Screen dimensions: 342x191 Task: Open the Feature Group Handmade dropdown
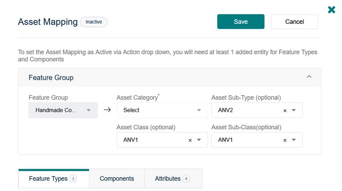tap(63, 110)
